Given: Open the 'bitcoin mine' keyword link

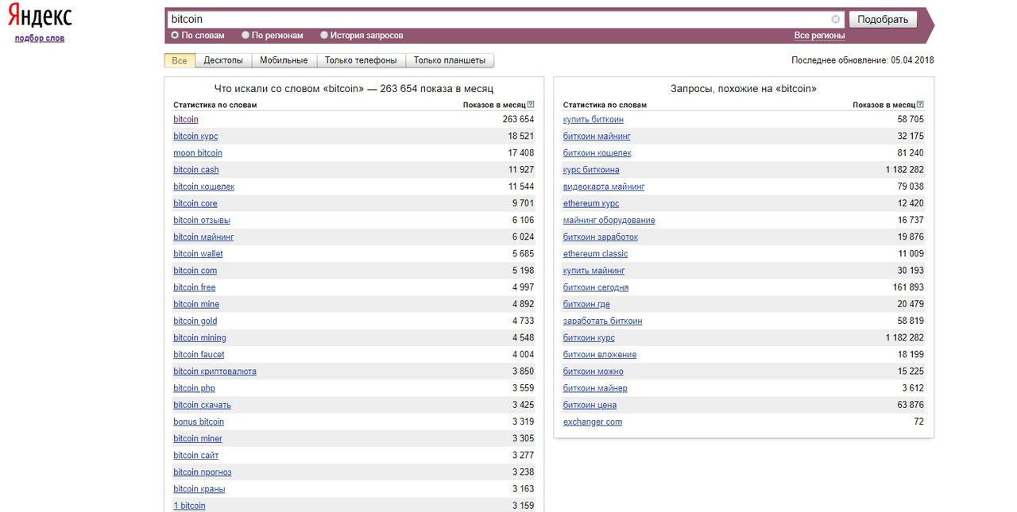Looking at the screenshot, I should pyautogui.click(x=196, y=304).
